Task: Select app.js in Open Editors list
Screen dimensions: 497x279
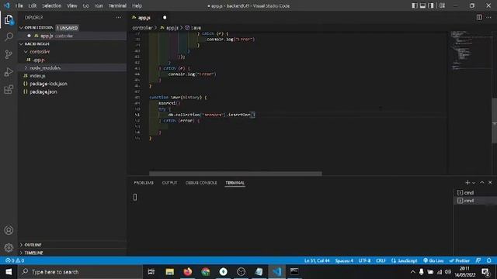Action: click(72, 36)
